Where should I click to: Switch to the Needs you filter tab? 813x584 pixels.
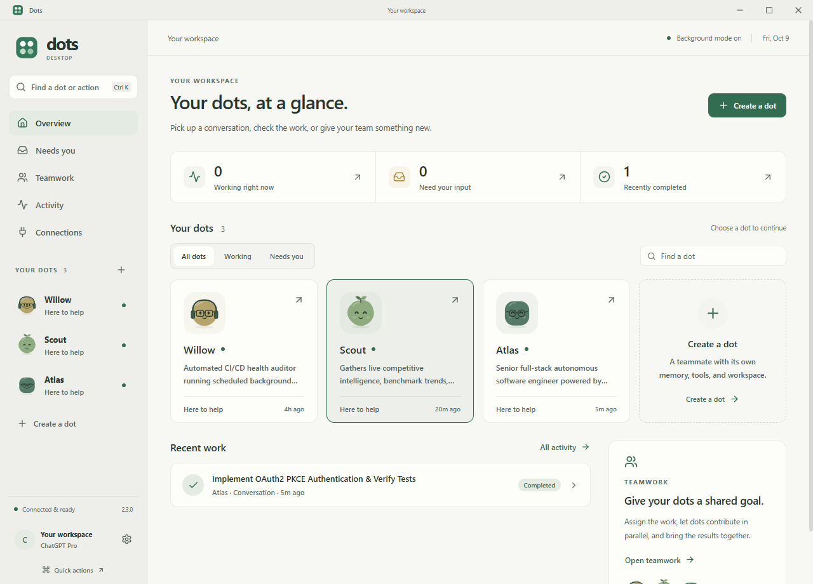click(x=286, y=256)
